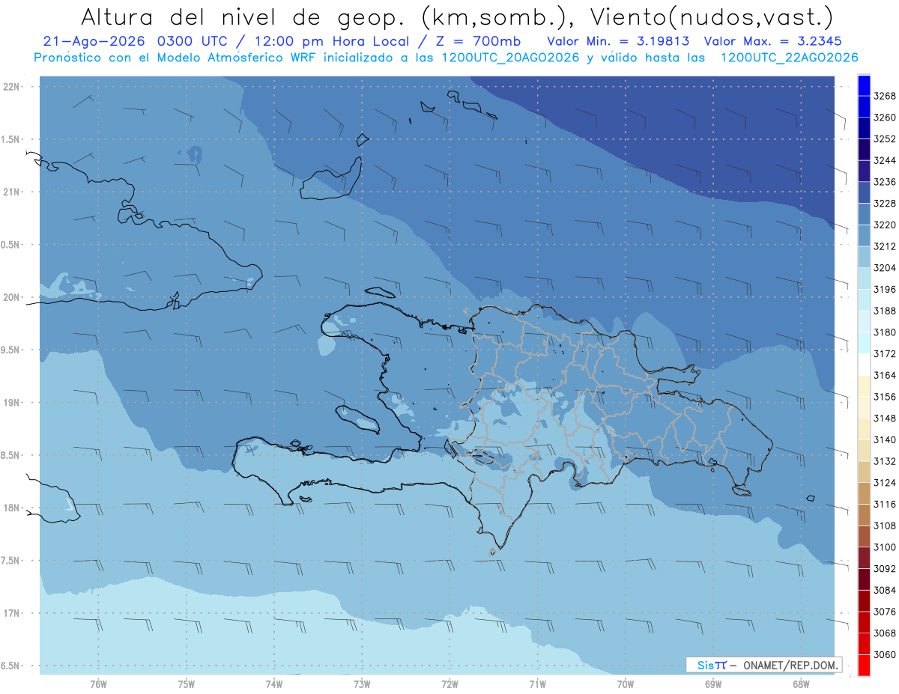Click the 'SisTT - ONAMET/REP.DOM.' credit label
Viewport: 899px width, 694px height.
[763, 665]
